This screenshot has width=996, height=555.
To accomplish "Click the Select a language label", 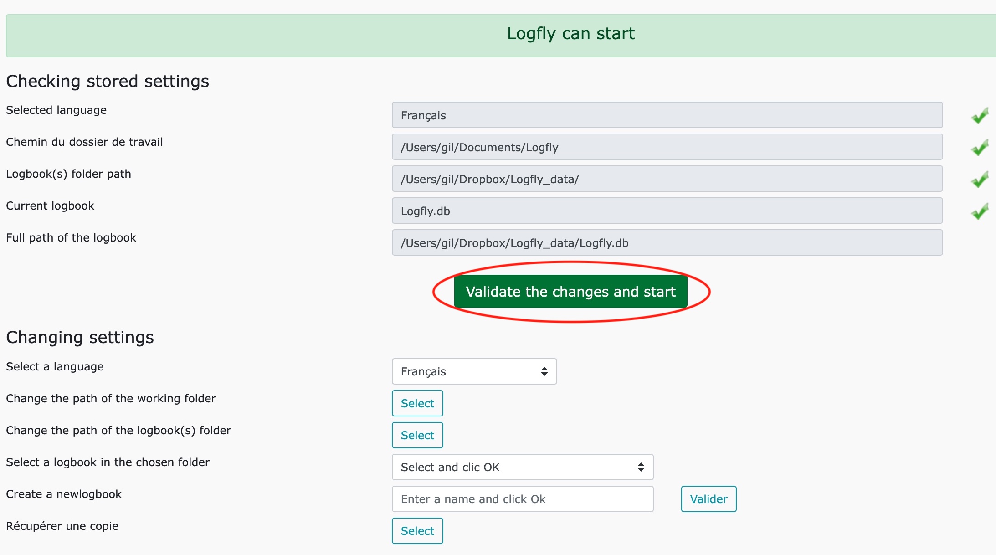I will pyautogui.click(x=55, y=366).
